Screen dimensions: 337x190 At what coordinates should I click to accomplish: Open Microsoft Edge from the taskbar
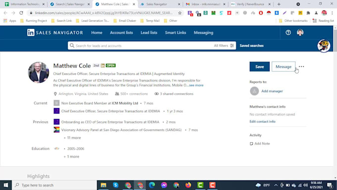(152, 185)
